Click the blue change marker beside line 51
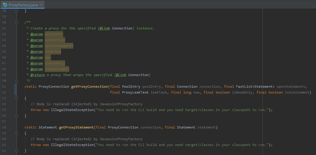 tap(15, 89)
